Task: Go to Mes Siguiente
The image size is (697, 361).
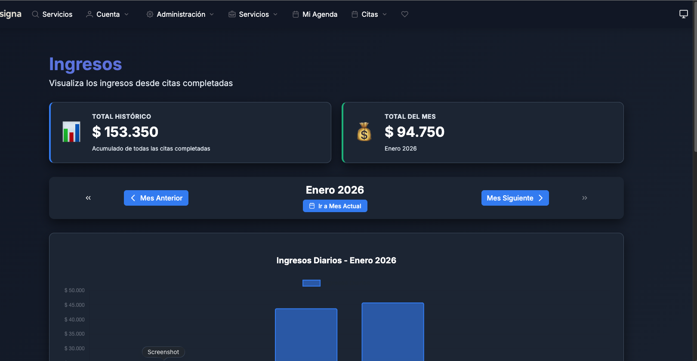Action: pos(515,198)
